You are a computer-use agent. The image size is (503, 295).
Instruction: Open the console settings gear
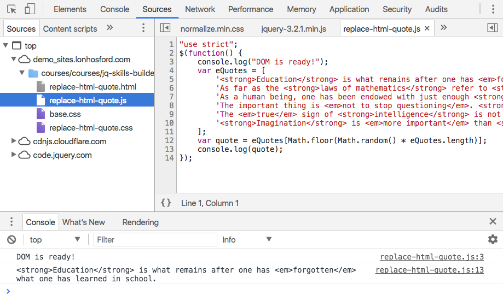[493, 239]
